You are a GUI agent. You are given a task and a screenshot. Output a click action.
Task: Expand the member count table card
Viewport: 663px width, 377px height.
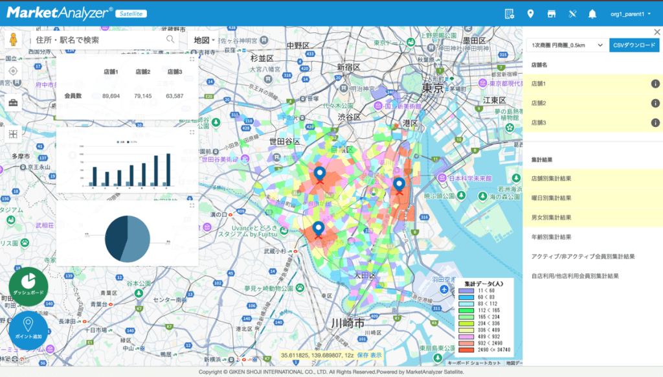click(192, 59)
